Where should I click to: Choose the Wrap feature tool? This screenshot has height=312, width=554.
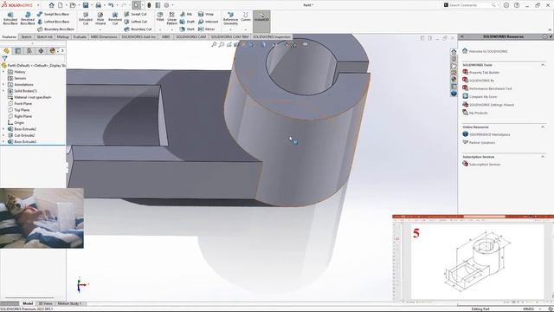point(206,14)
